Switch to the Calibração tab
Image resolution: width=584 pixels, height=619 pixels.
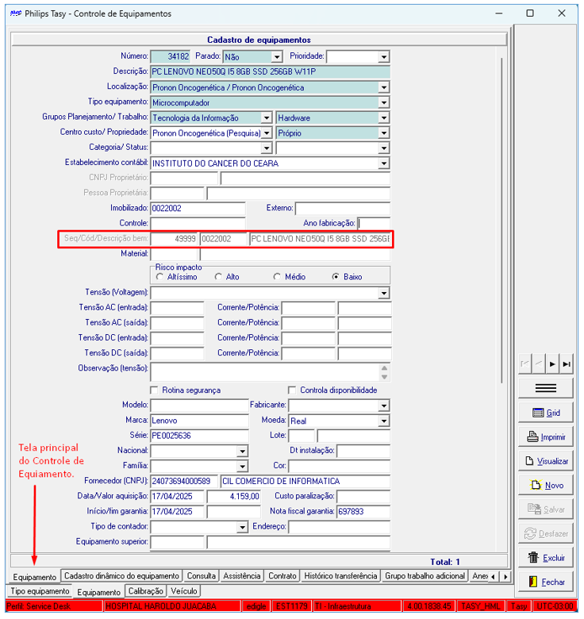click(x=146, y=591)
